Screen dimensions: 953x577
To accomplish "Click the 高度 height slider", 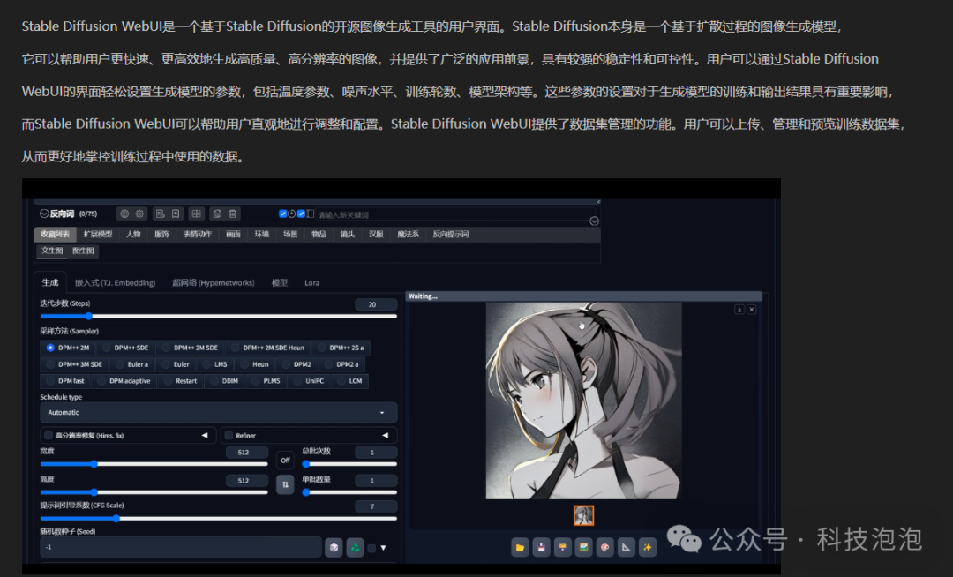I will pyautogui.click(x=154, y=491).
